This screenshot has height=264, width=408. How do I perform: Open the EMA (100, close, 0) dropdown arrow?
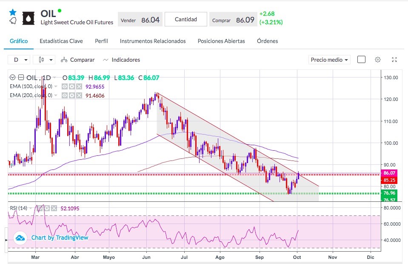(56, 86)
